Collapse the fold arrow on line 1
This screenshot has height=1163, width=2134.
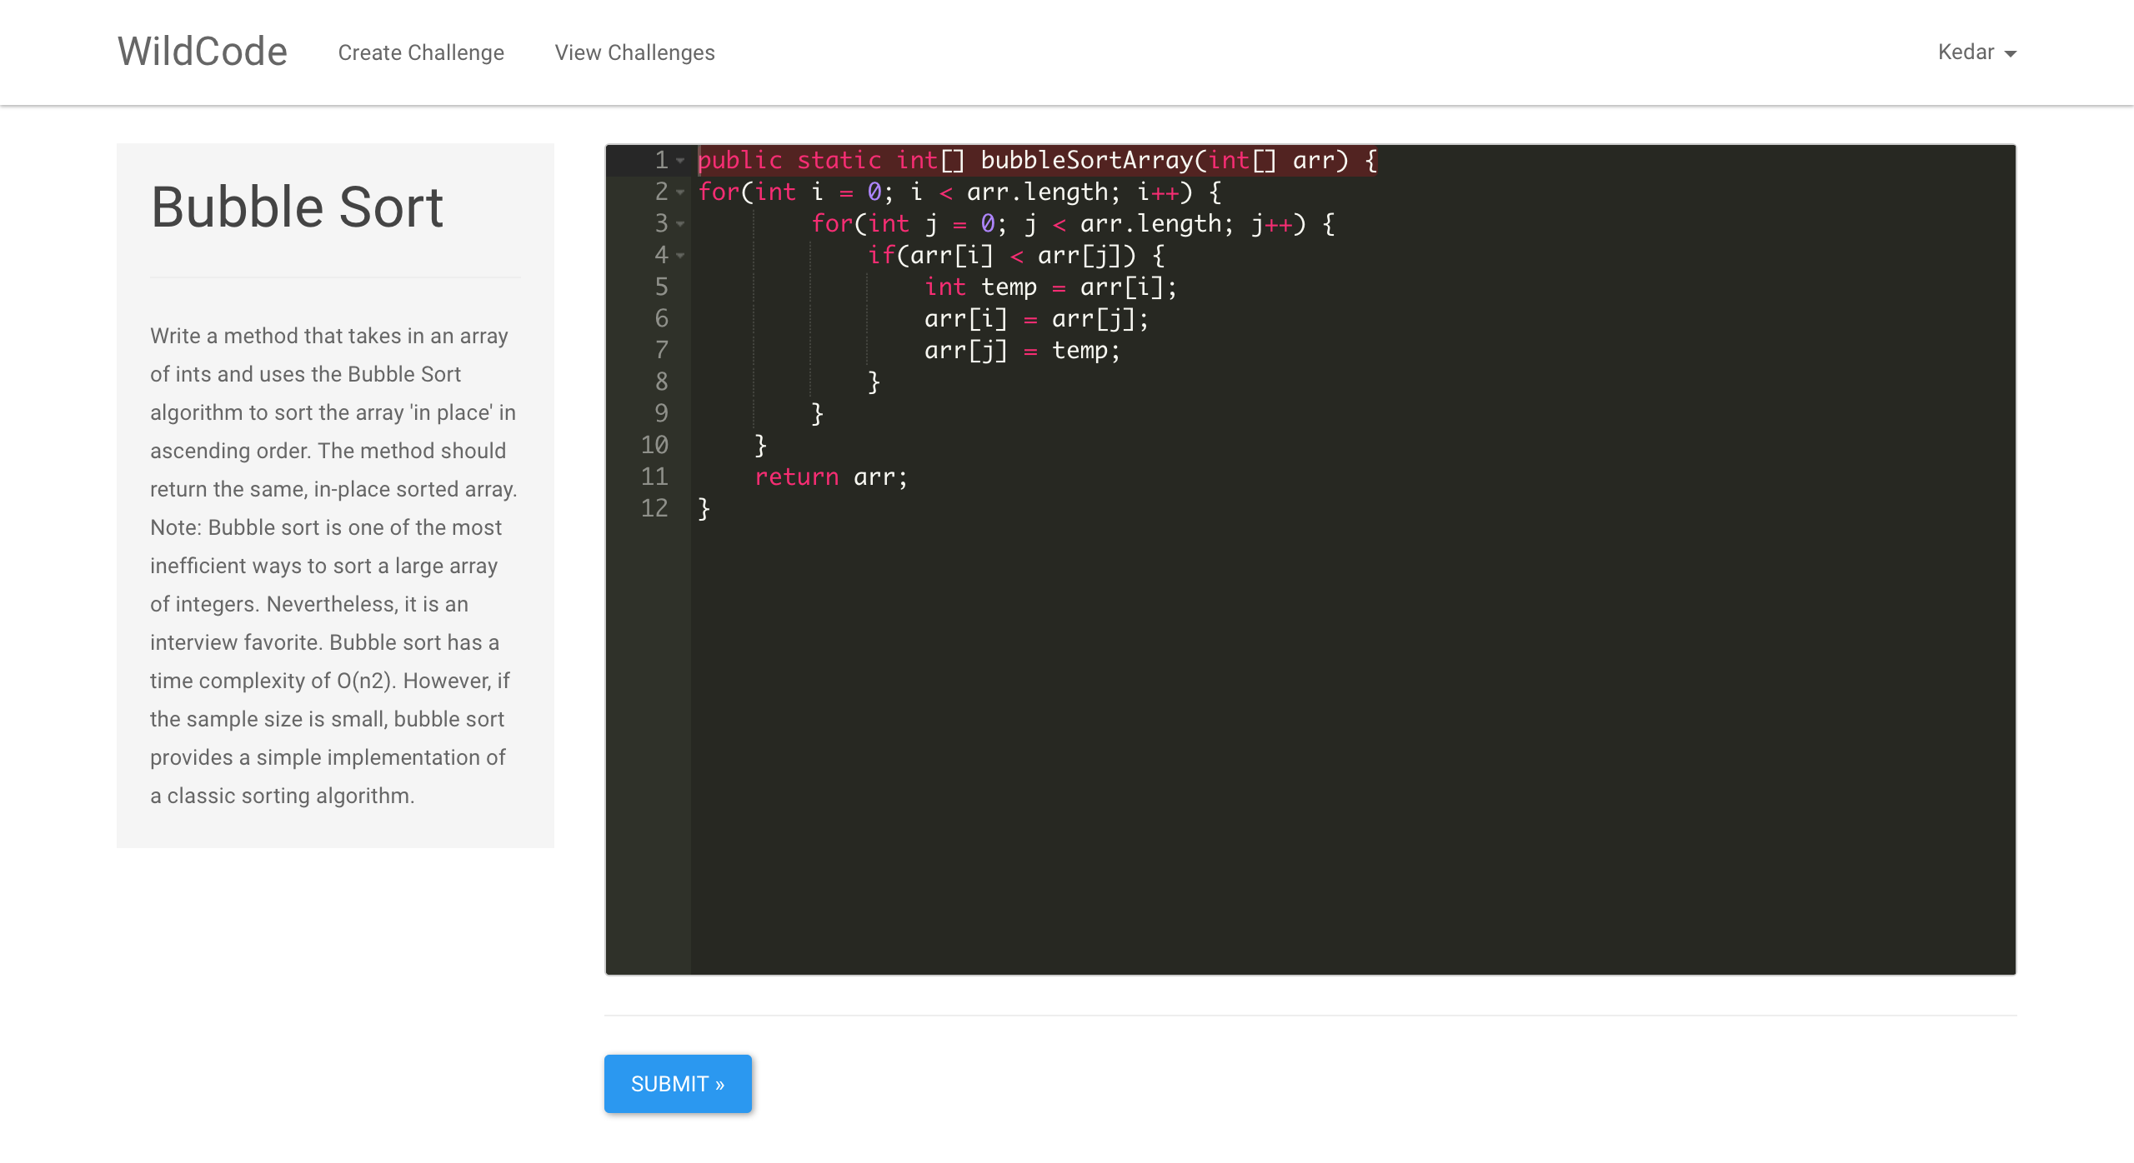[x=680, y=160]
